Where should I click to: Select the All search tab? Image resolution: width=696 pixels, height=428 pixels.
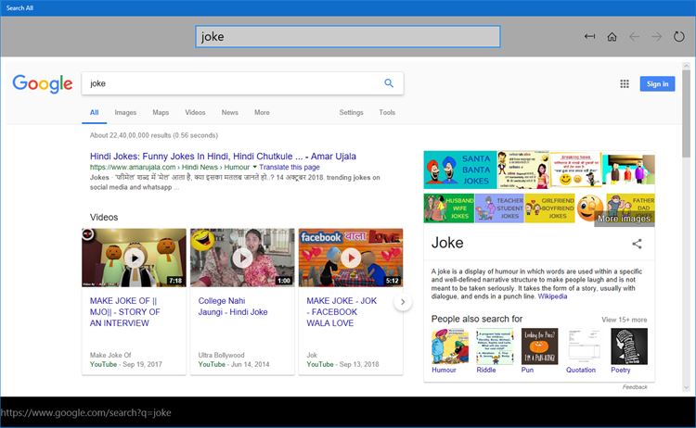click(x=94, y=112)
